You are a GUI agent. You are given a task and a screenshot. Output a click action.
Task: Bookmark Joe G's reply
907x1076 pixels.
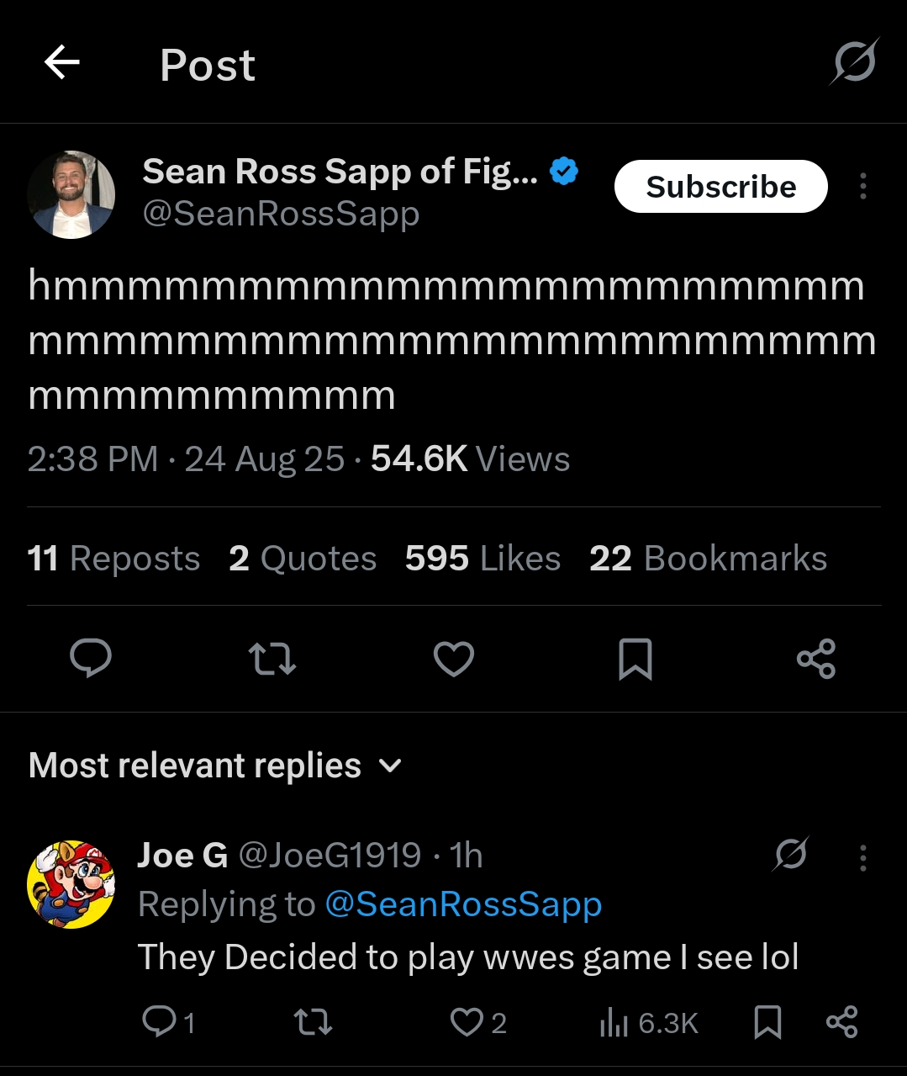(767, 1022)
